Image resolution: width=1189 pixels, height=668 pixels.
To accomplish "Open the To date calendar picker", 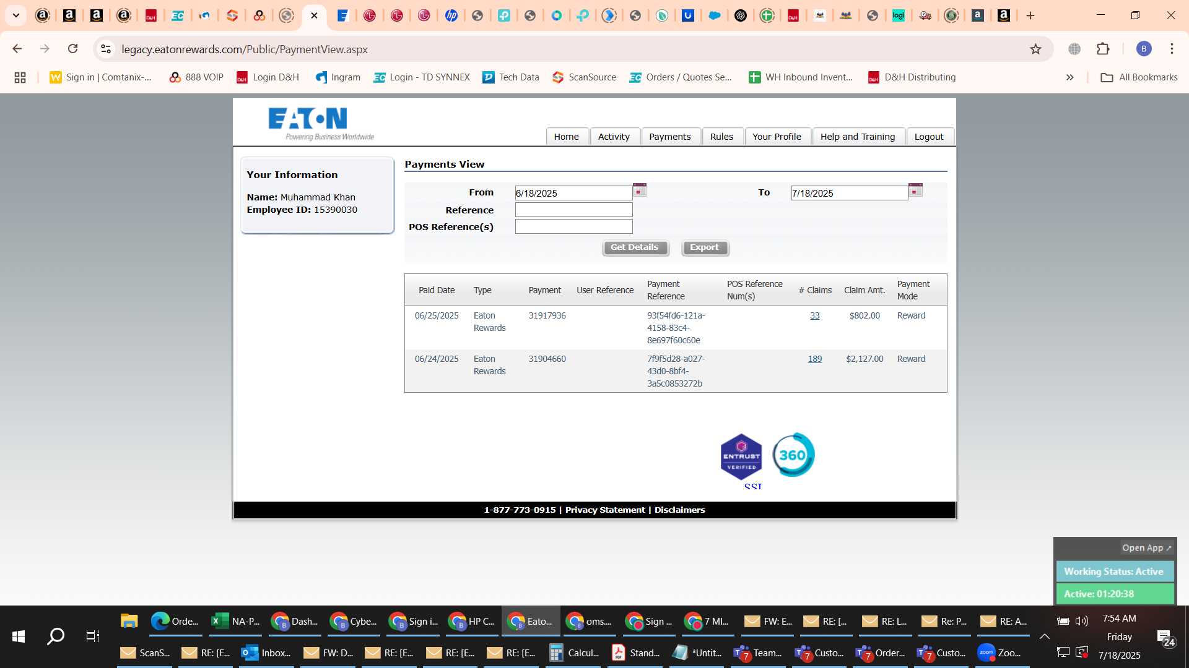I will point(915,191).
